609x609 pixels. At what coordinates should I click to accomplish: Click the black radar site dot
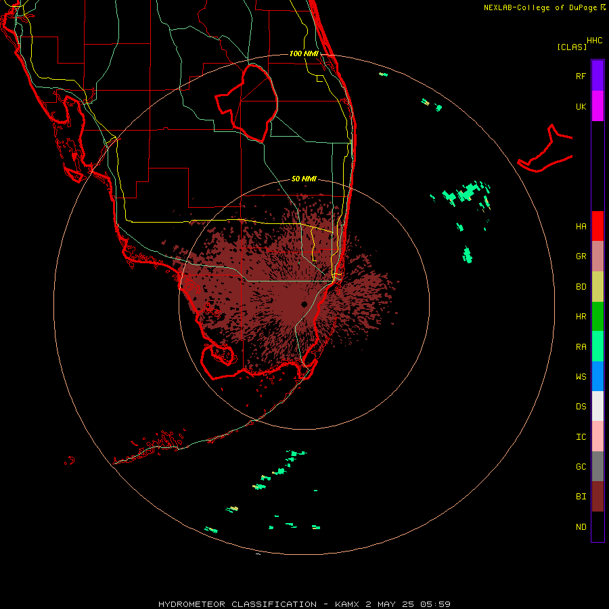pyautogui.click(x=304, y=304)
